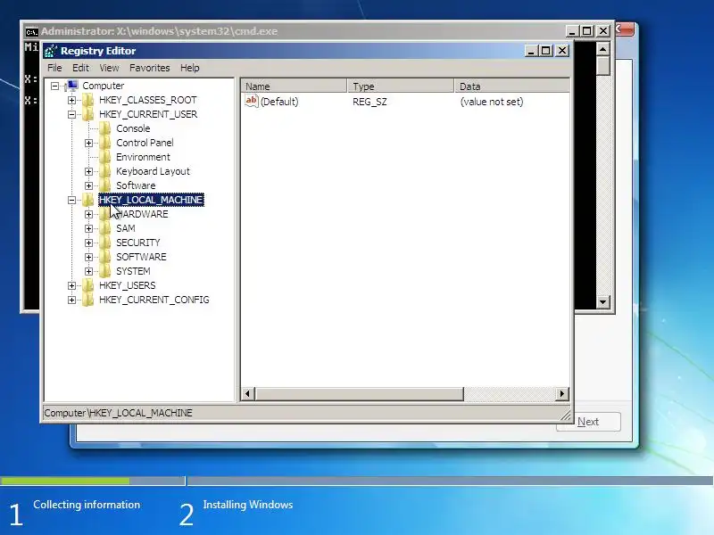Select the (Default) value name
This screenshot has width=714, height=535.
(x=279, y=102)
